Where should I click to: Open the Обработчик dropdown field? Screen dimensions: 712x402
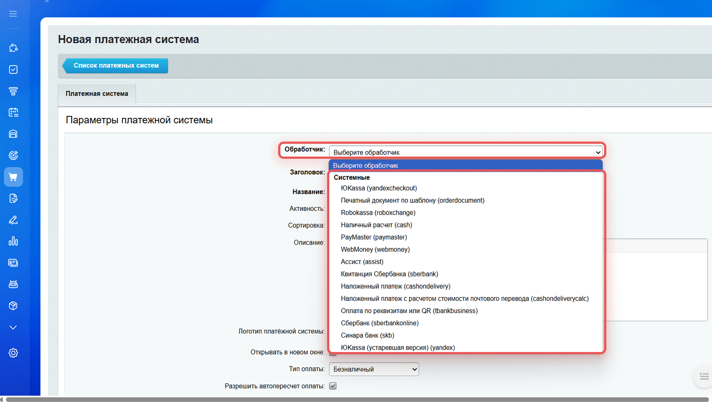(466, 152)
